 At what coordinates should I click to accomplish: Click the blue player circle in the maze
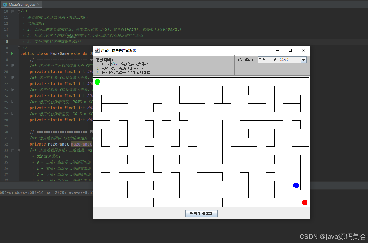[x=296, y=185]
